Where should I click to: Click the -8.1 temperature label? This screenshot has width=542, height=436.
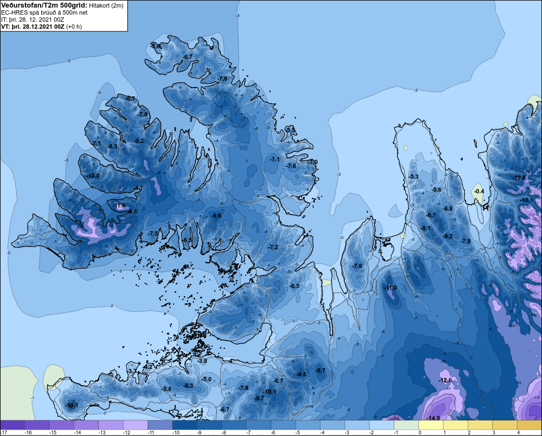pyautogui.click(x=425, y=228)
